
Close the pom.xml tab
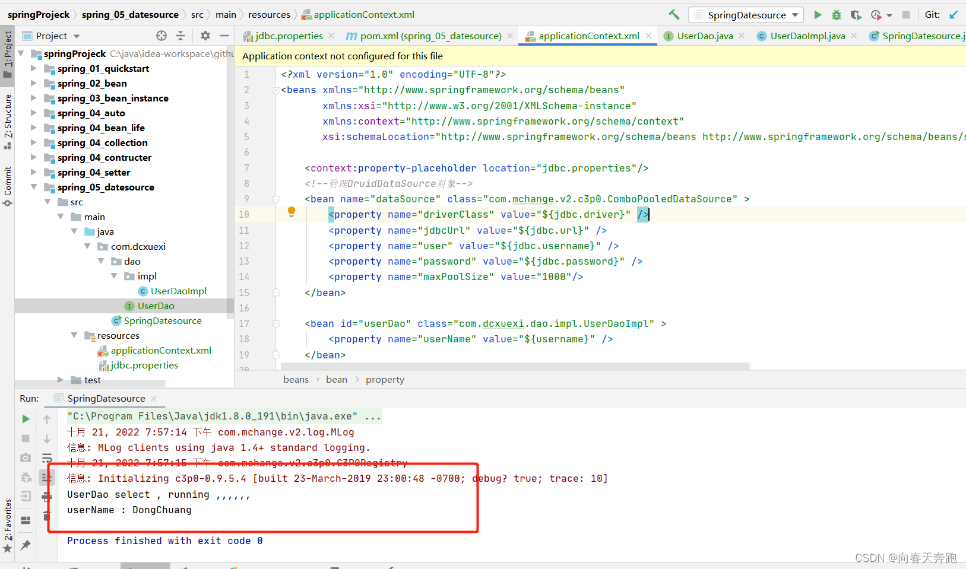(510, 36)
